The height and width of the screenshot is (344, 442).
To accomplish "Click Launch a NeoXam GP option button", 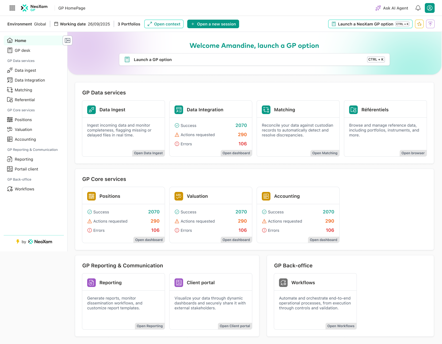I will tap(370, 24).
